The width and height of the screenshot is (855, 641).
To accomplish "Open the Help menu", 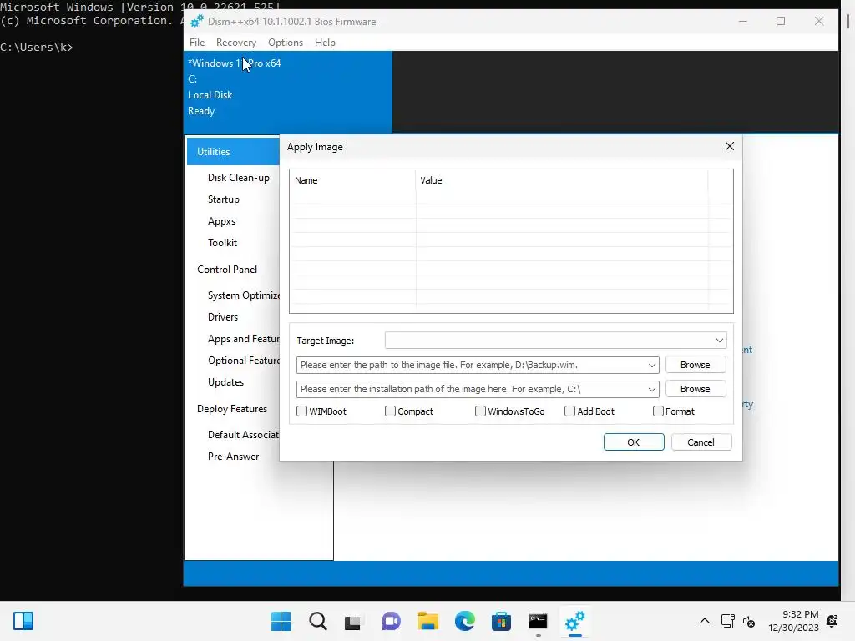I will [x=325, y=43].
